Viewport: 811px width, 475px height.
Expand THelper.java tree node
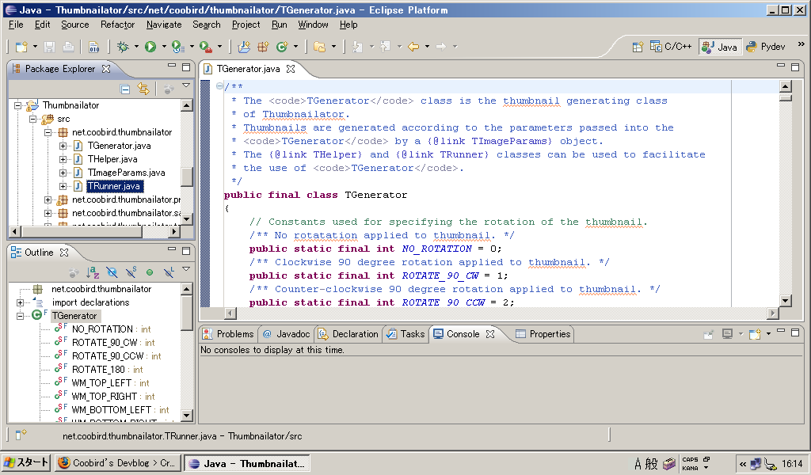(63, 159)
